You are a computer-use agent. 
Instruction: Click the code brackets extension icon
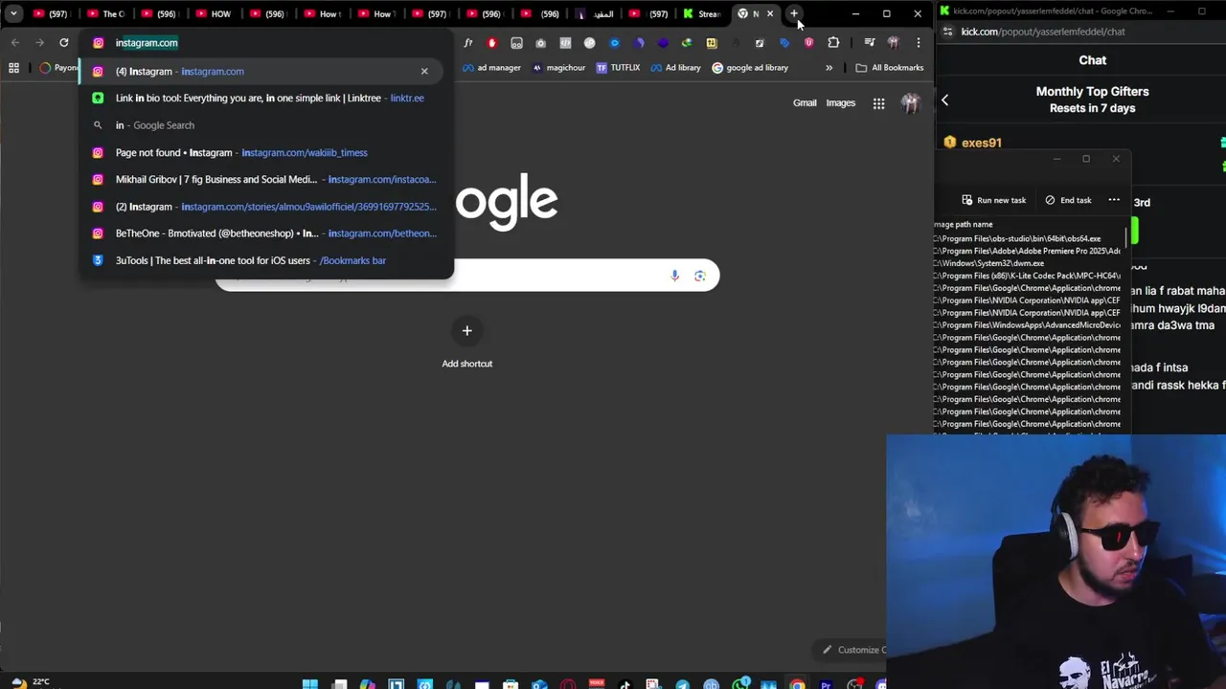pos(565,42)
